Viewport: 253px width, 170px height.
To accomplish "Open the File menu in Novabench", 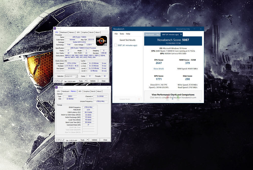I will coord(116,34).
